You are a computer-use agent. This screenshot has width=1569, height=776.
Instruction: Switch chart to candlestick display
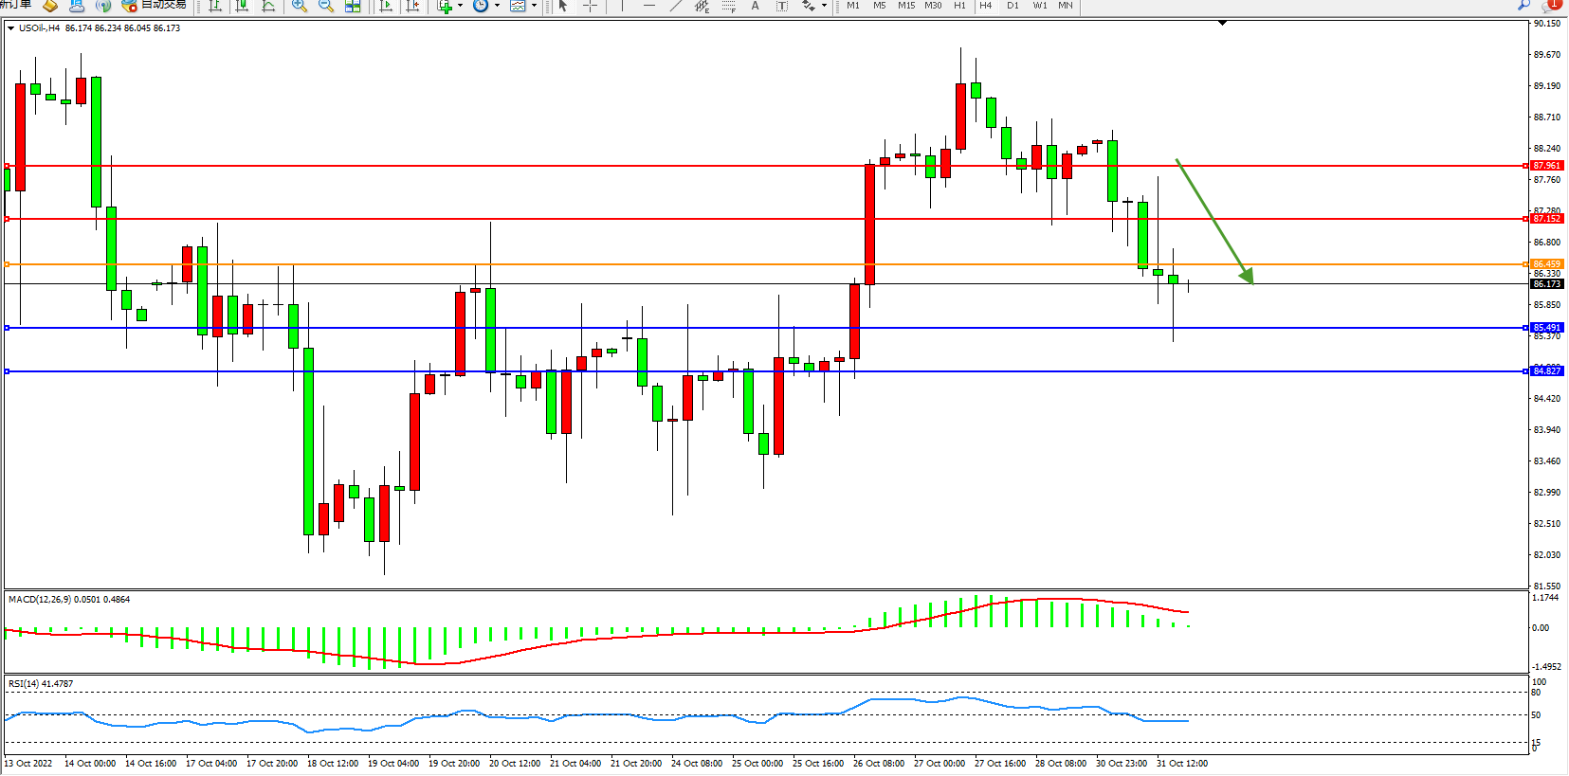click(x=243, y=6)
